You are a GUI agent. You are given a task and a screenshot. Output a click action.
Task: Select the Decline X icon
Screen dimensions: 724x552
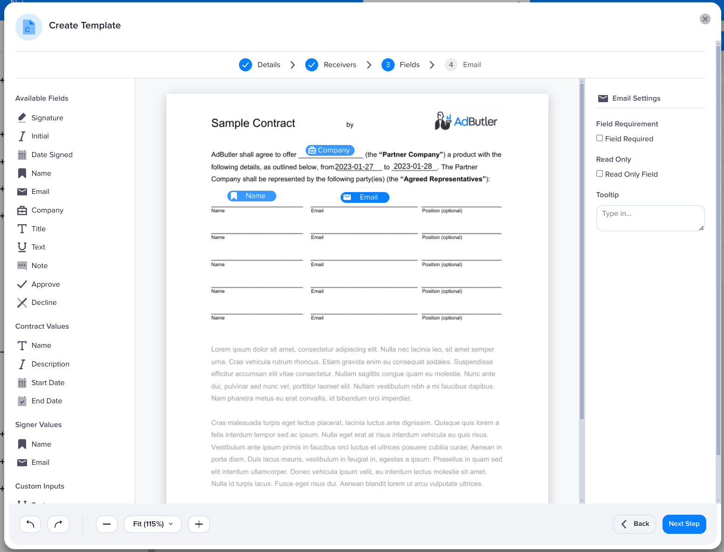(22, 303)
